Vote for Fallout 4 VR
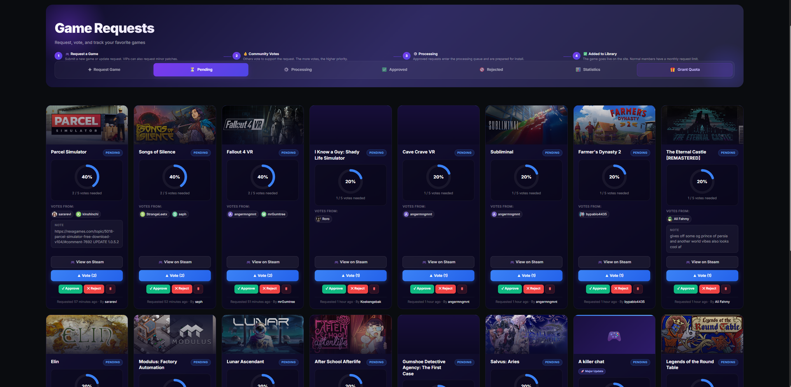 tap(262, 276)
